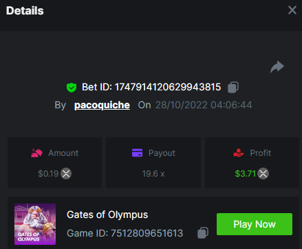Open pacoquiche user profile link
This screenshot has width=302, height=249.
pos(102,105)
